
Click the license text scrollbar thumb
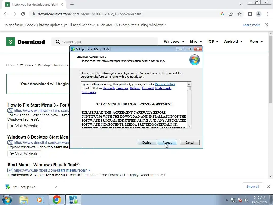click(x=189, y=88)
